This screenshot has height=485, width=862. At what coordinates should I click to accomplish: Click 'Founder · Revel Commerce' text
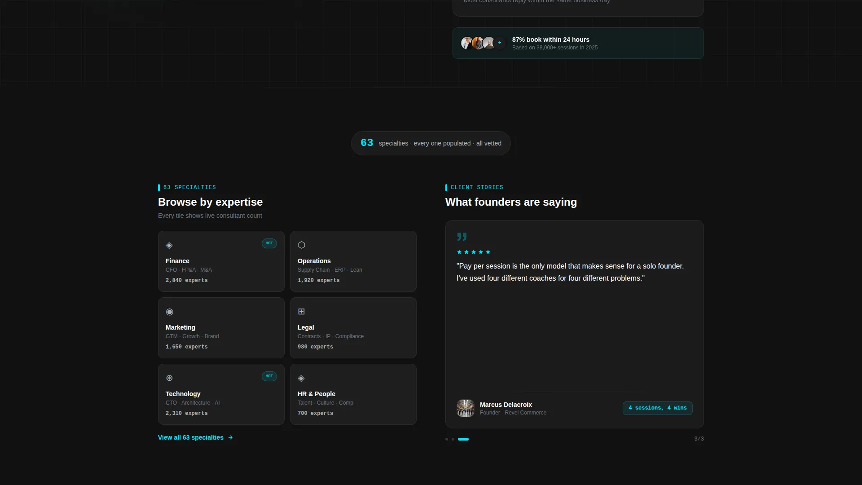[513, 413]
